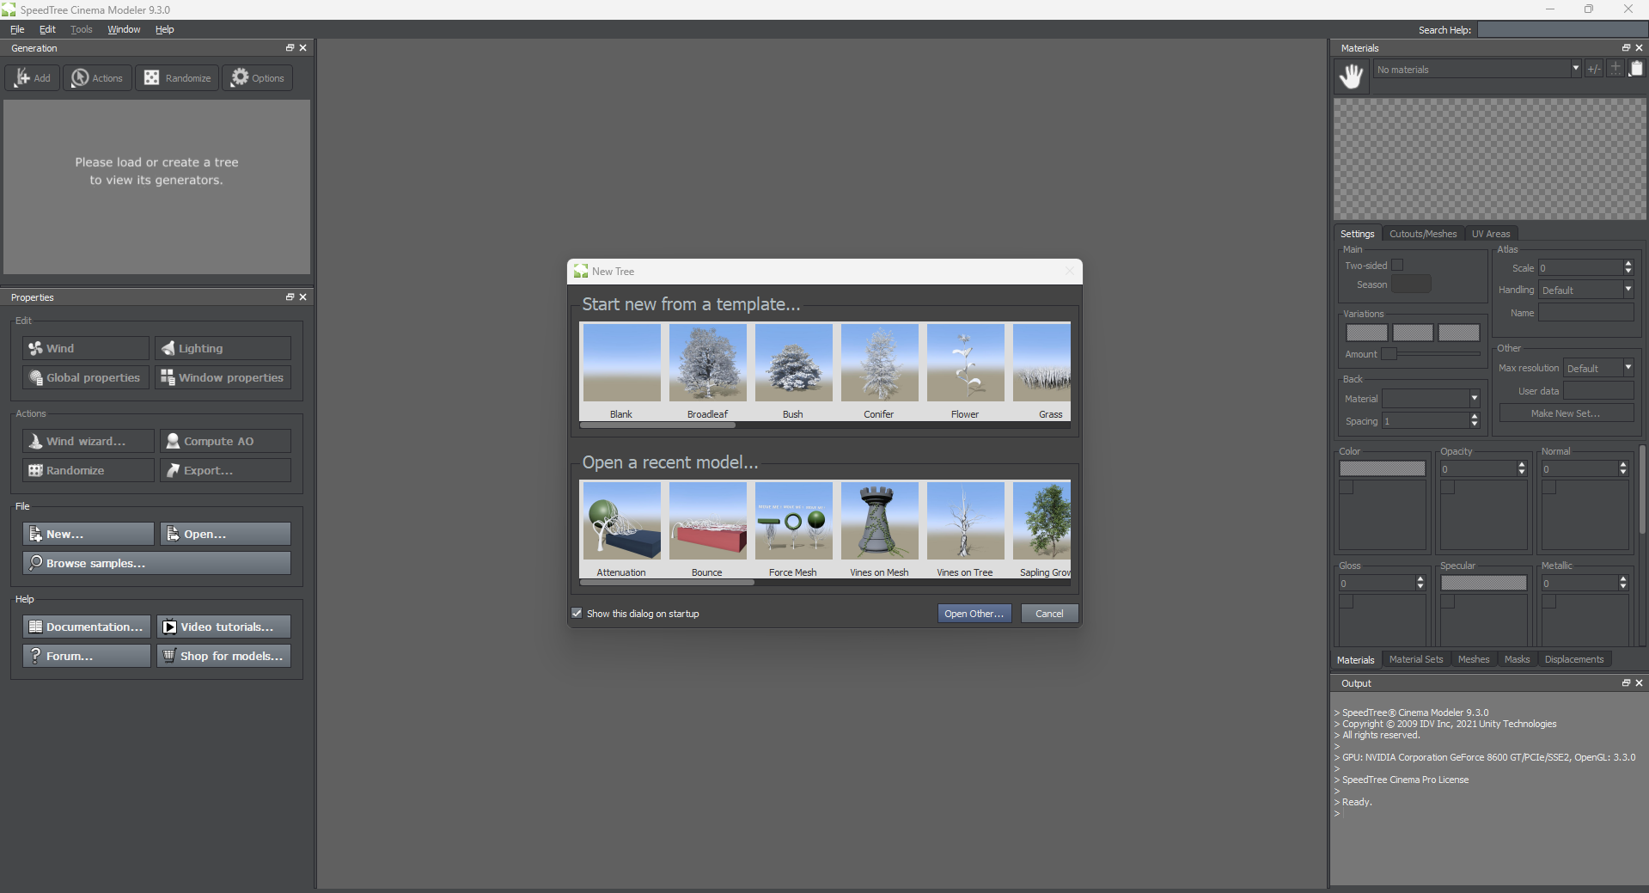Image resolution: width=1649 pixels, height=893 pixels.
Task: Click the Gloss value stepper
Action: coord(1420,584)
